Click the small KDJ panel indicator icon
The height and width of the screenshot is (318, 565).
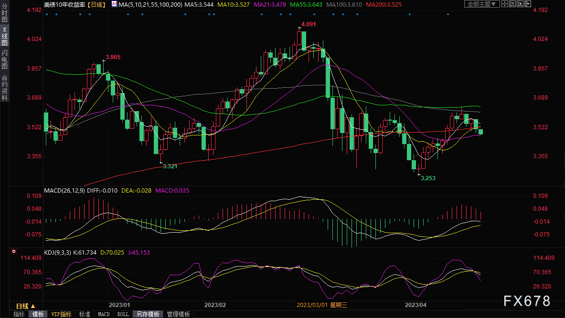14,251
